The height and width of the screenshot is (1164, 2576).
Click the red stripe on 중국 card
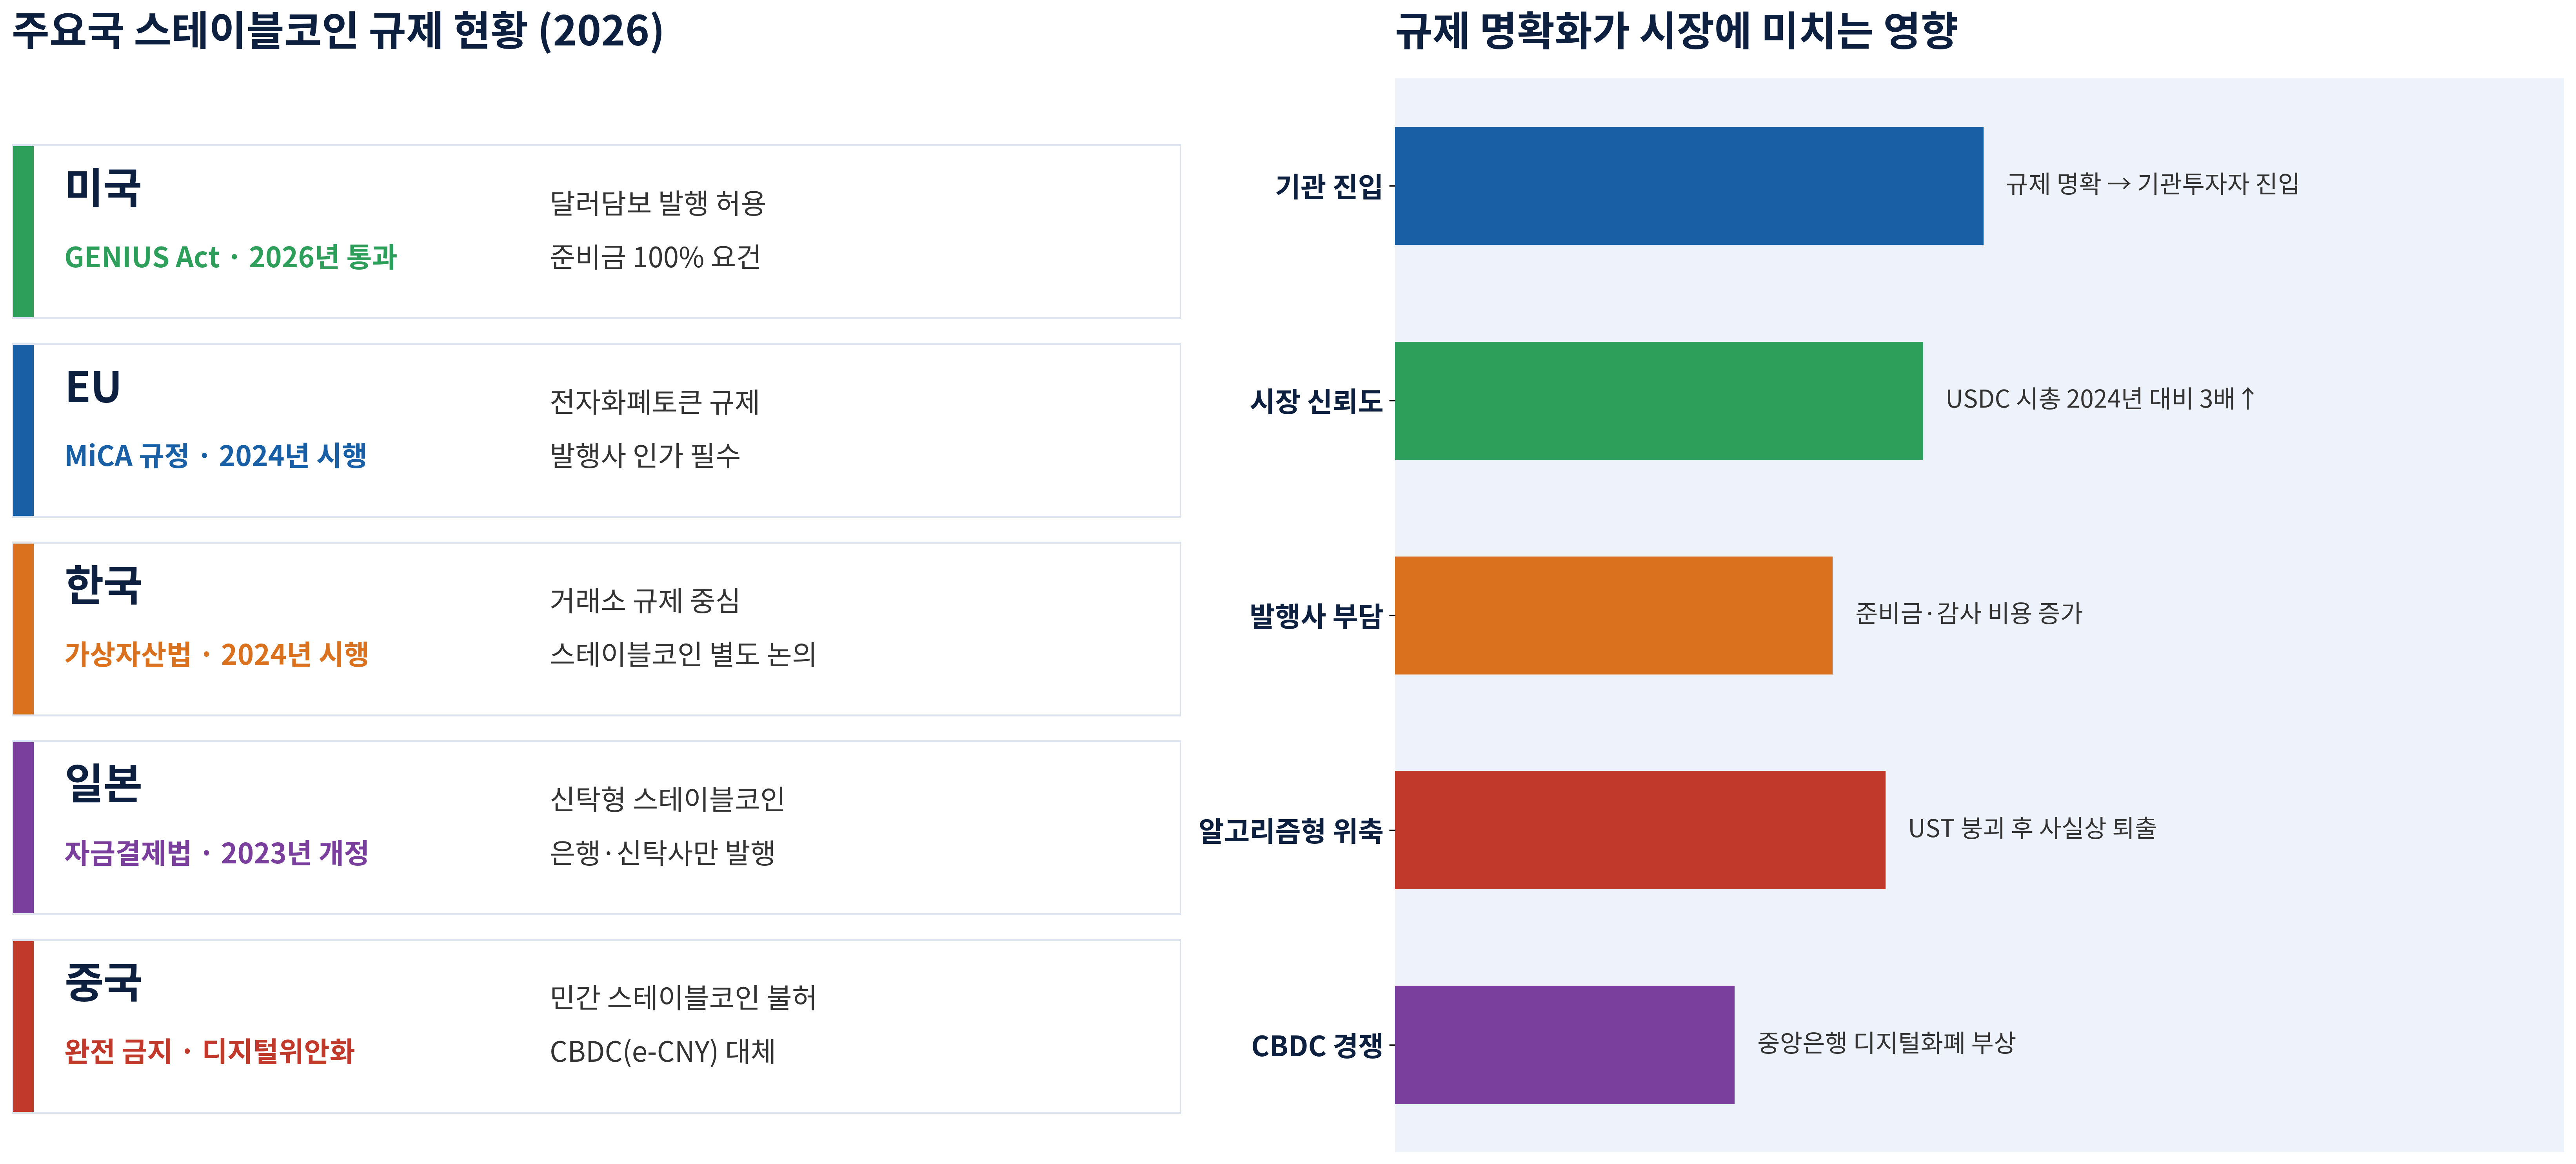coord(23,1026)
